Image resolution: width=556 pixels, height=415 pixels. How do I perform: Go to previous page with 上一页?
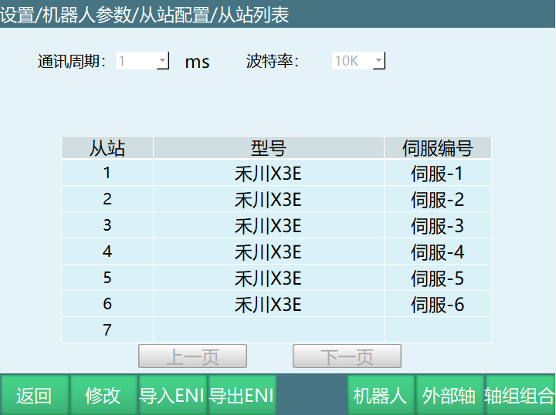(x=192, y=356)
